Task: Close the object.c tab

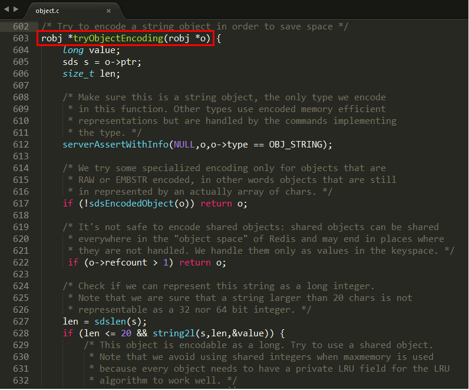Action: [x=108, y=11]
